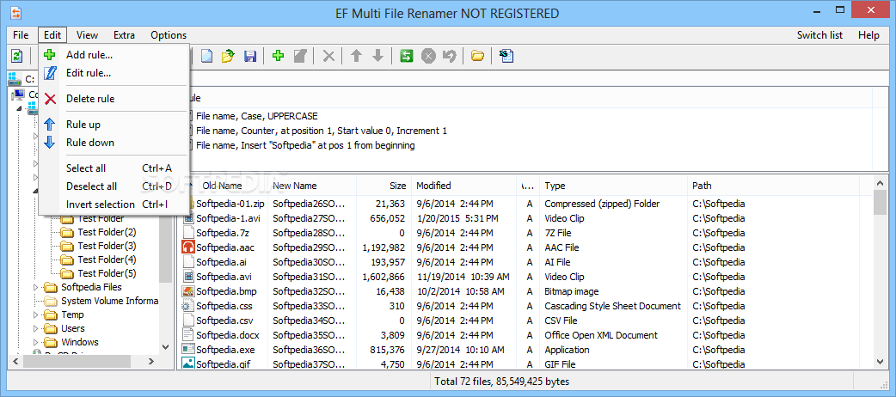Click the blue floppy disk save icon
Screen dimensions: 896x397
tap(249, 56)
